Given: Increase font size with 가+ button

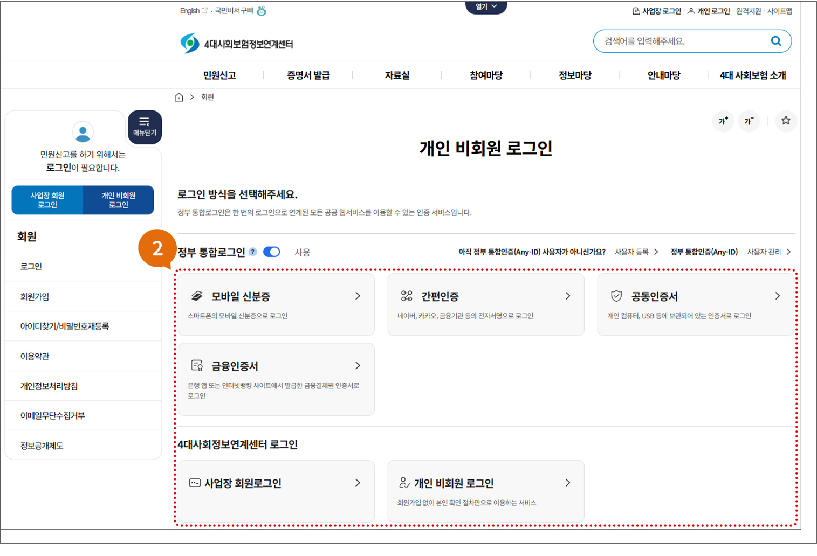Looking at the screenshot, I should coord(723,121).
